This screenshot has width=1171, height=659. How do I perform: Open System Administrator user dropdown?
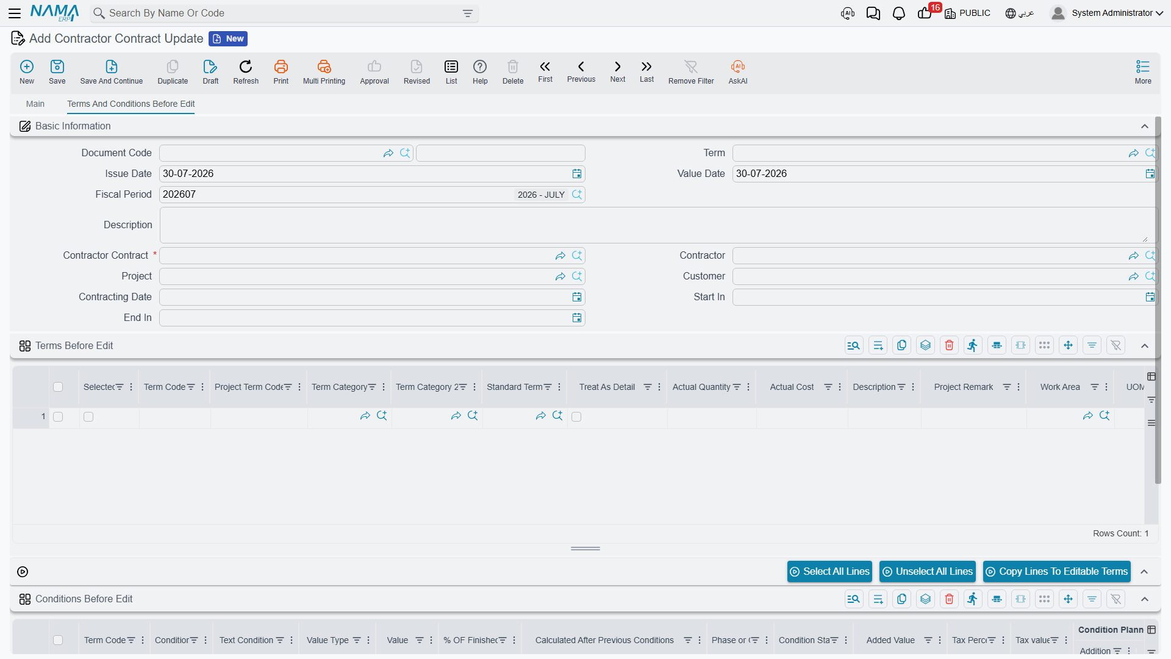coord(1108,13)
